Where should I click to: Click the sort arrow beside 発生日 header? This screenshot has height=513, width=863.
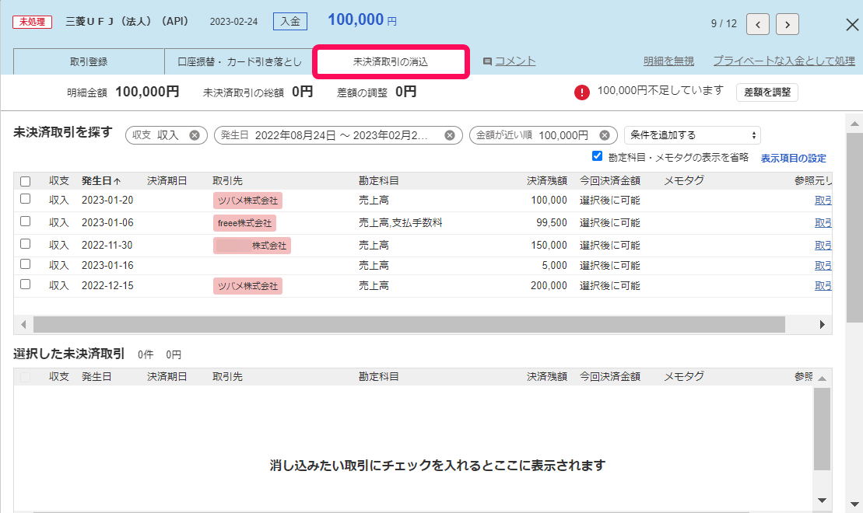point(118,181)
